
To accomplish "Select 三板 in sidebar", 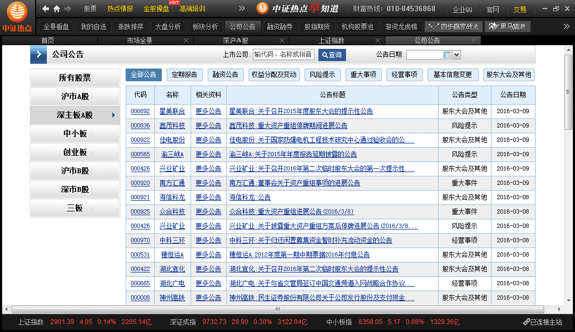I will pos(75,208).
